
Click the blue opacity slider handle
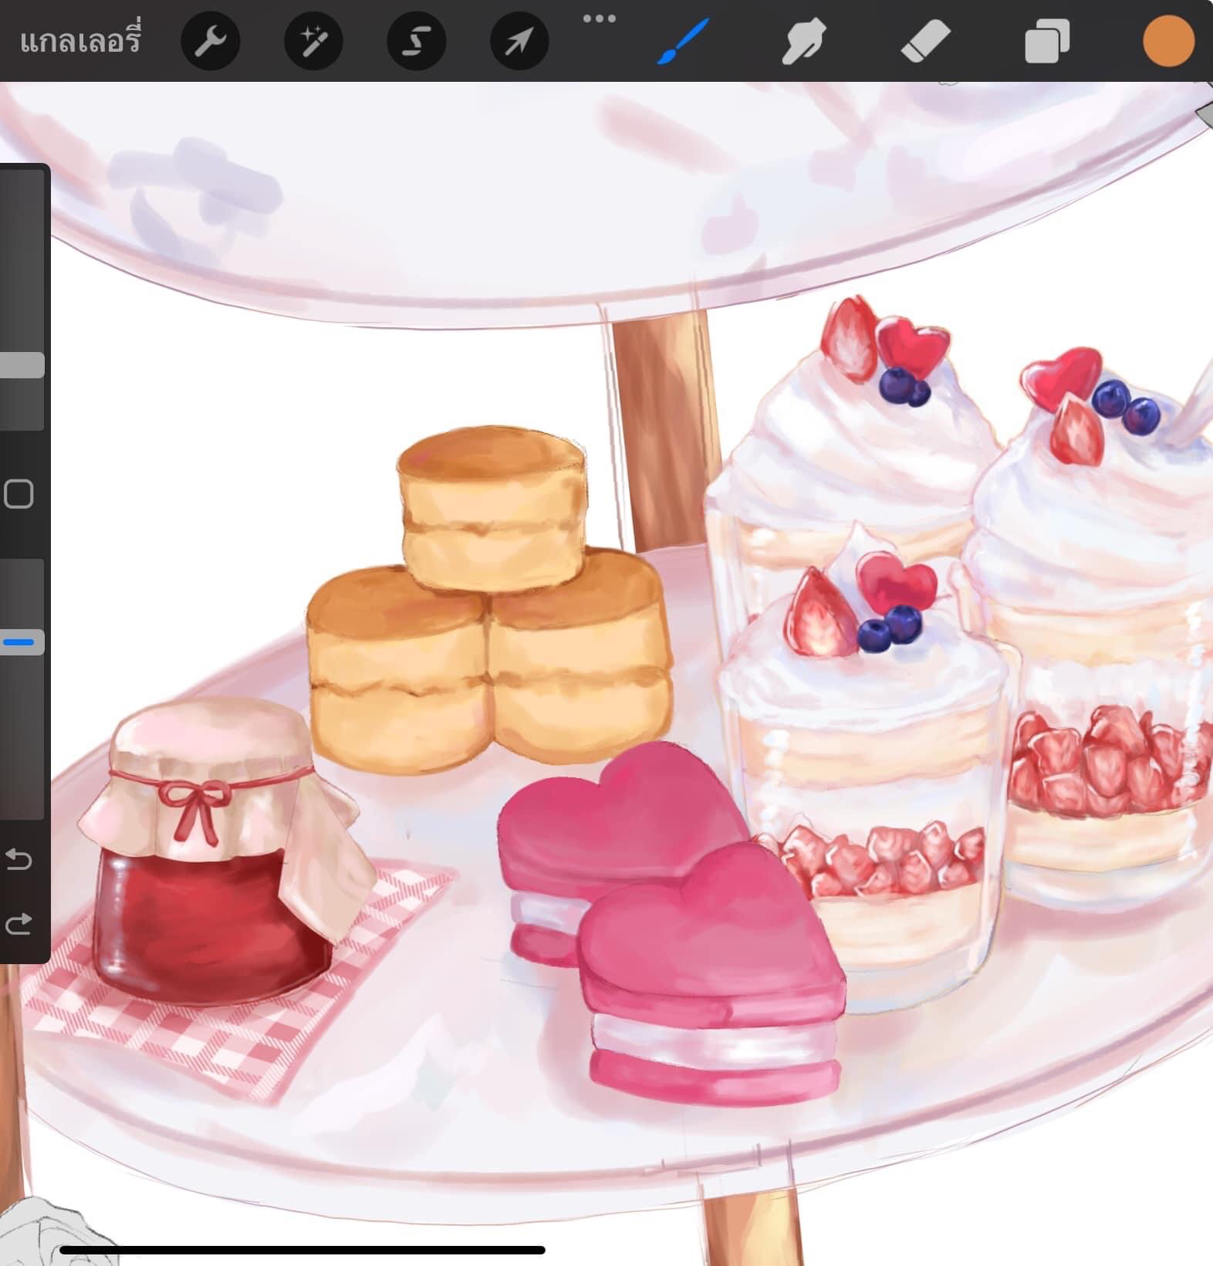22,642
